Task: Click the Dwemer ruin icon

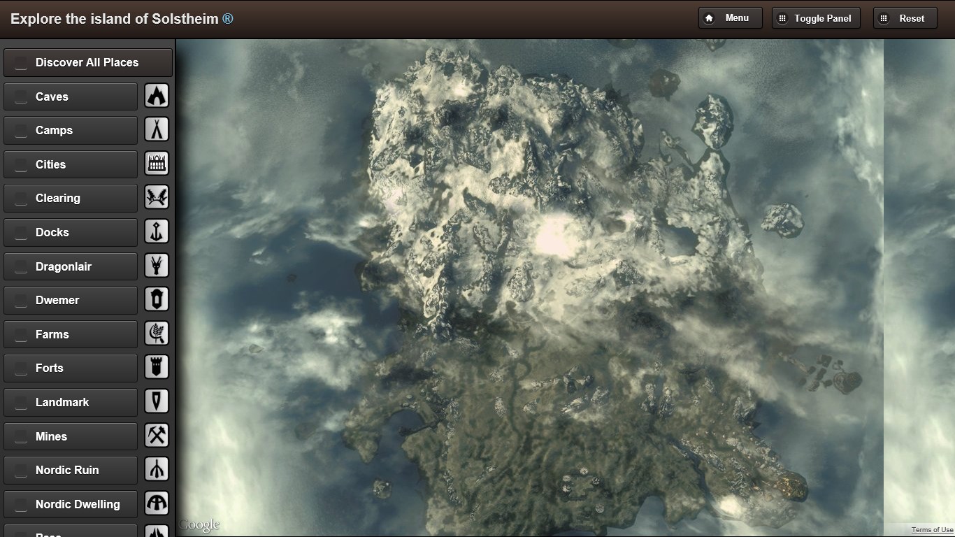Action: [157, 299]
